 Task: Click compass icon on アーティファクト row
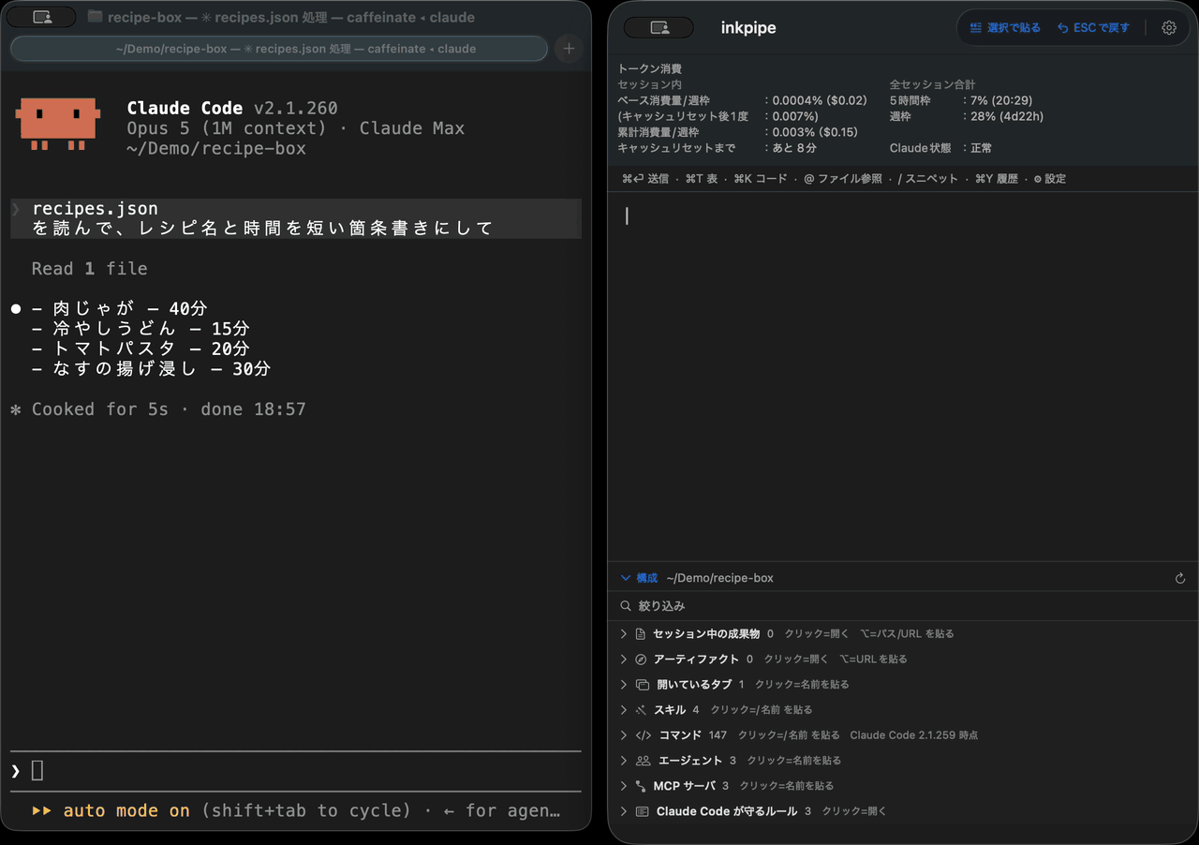tap(641, 660)
